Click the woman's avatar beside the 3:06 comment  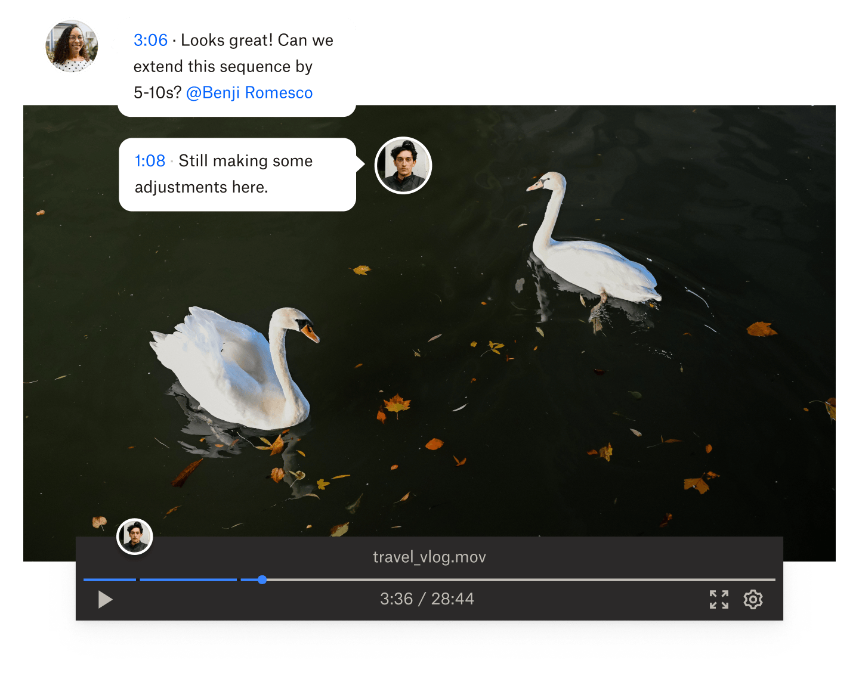[72, 46]
